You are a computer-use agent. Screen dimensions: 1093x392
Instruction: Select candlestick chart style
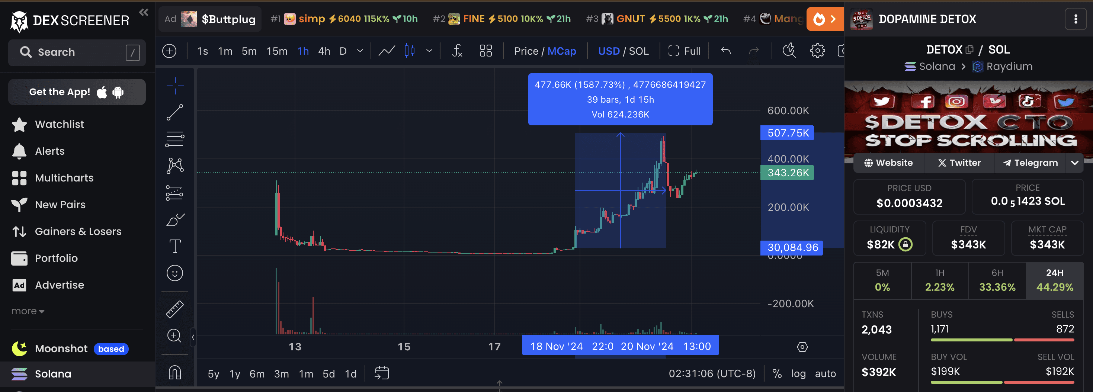point(410,51)
